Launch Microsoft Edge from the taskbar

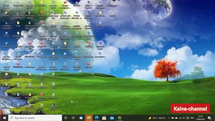tap(96, 118)
